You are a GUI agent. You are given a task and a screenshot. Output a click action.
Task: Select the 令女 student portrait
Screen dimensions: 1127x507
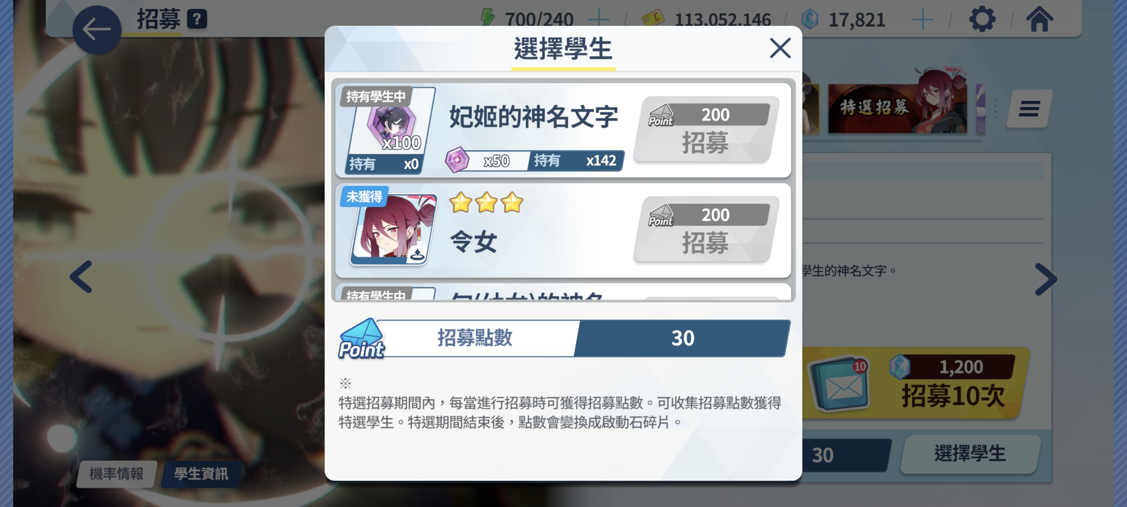click(x=393, y=229)
